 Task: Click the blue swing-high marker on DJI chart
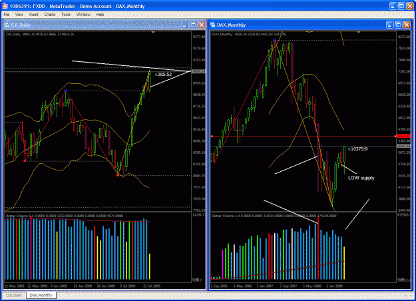click(x=65, y=91)
